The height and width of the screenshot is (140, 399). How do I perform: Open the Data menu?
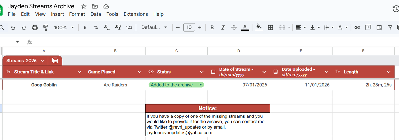(96, 14)
